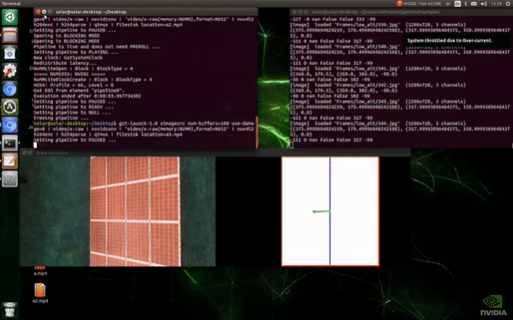Click the 'Frames/low_alt/341.jpg' loaded line
The width and height of the screenshot is (513, 320).
pos(378,68)
